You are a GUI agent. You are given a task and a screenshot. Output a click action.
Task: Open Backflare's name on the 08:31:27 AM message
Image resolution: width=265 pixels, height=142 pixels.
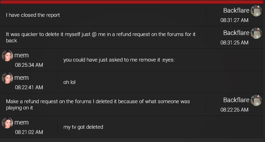click(x=236, y=10)
